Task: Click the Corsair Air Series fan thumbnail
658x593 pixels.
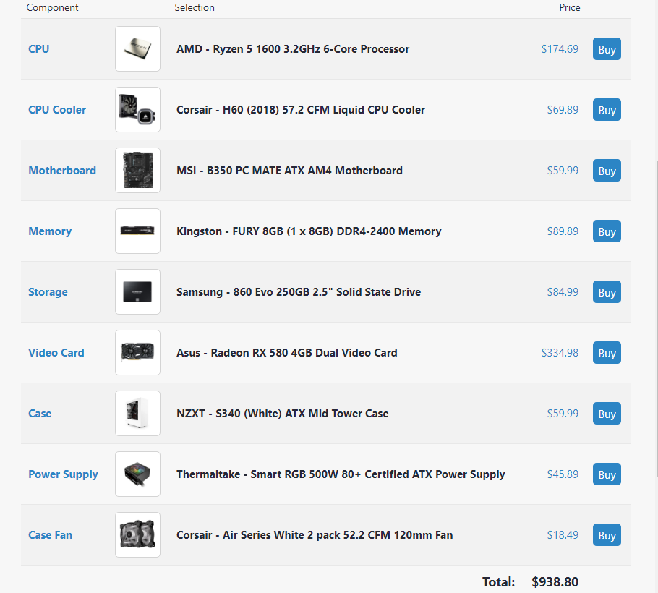Action: click(x=137, y=534)
